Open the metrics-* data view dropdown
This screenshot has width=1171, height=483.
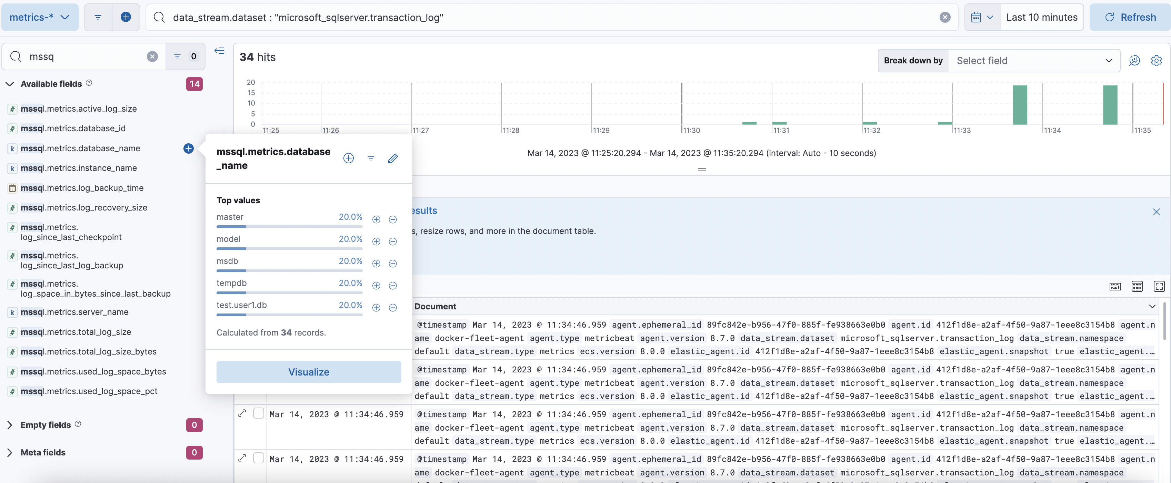coord(40,17)
